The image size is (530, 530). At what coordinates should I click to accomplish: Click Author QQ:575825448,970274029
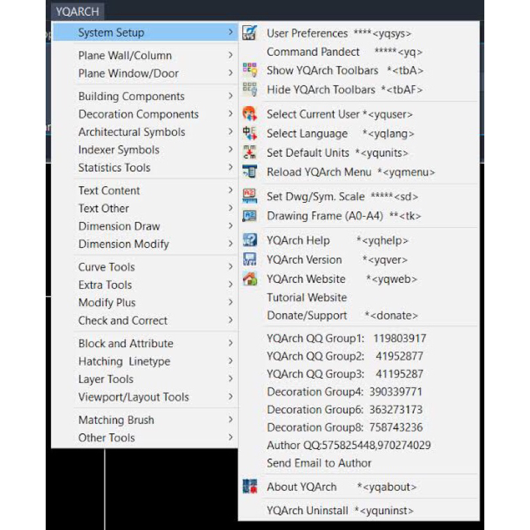point(359,445)
